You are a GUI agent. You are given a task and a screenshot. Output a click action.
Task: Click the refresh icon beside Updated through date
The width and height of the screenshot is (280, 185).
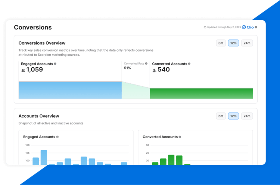coord(205,27)
